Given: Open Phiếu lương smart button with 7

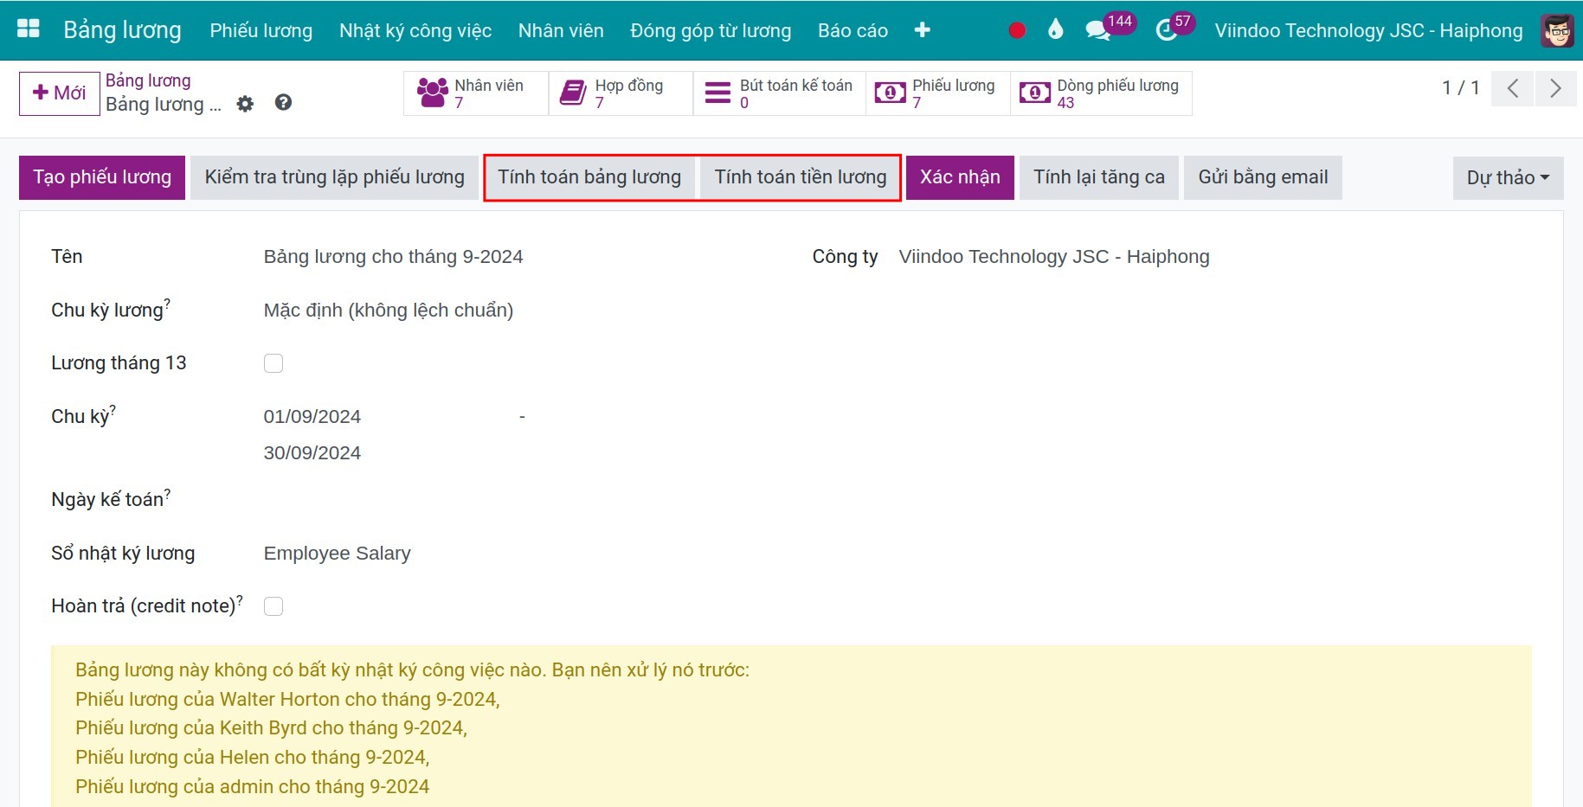Looking at the screenshot, I should [x=938, y=93].
